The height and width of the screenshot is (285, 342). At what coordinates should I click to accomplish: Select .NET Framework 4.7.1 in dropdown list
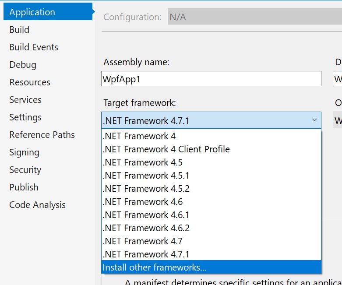211,254
